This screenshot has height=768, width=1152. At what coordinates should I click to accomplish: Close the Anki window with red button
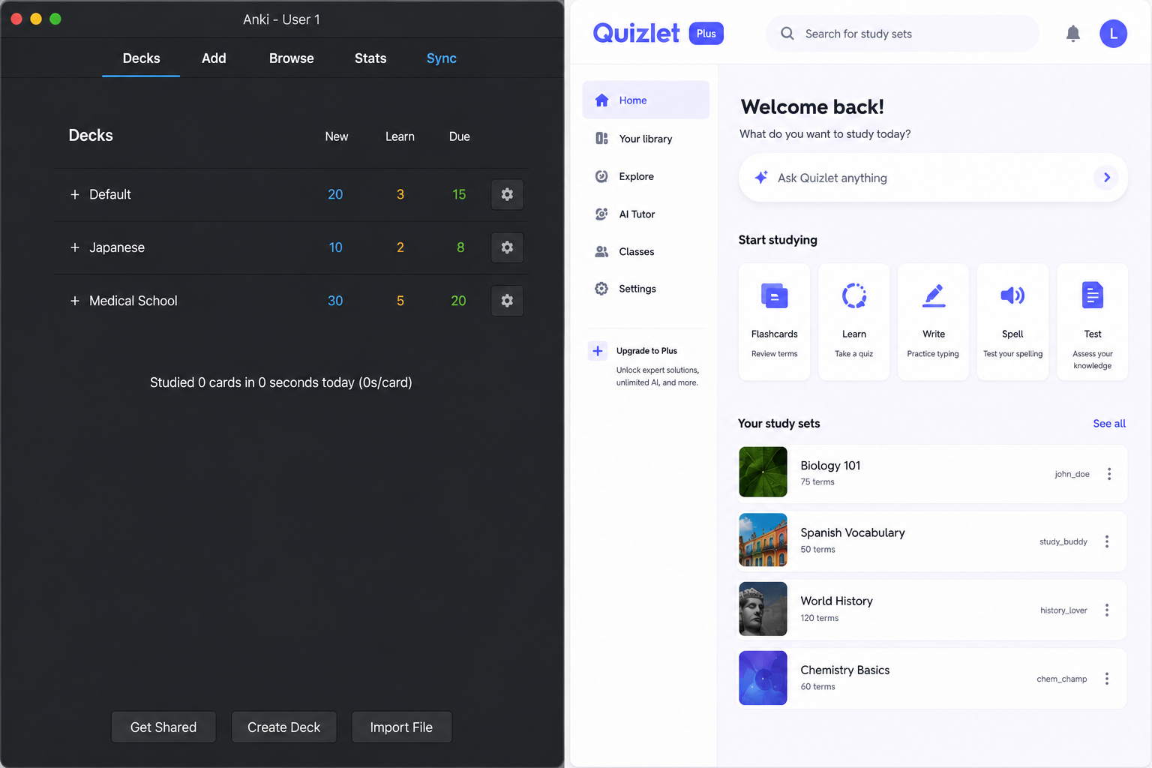(x=16, y=19)
